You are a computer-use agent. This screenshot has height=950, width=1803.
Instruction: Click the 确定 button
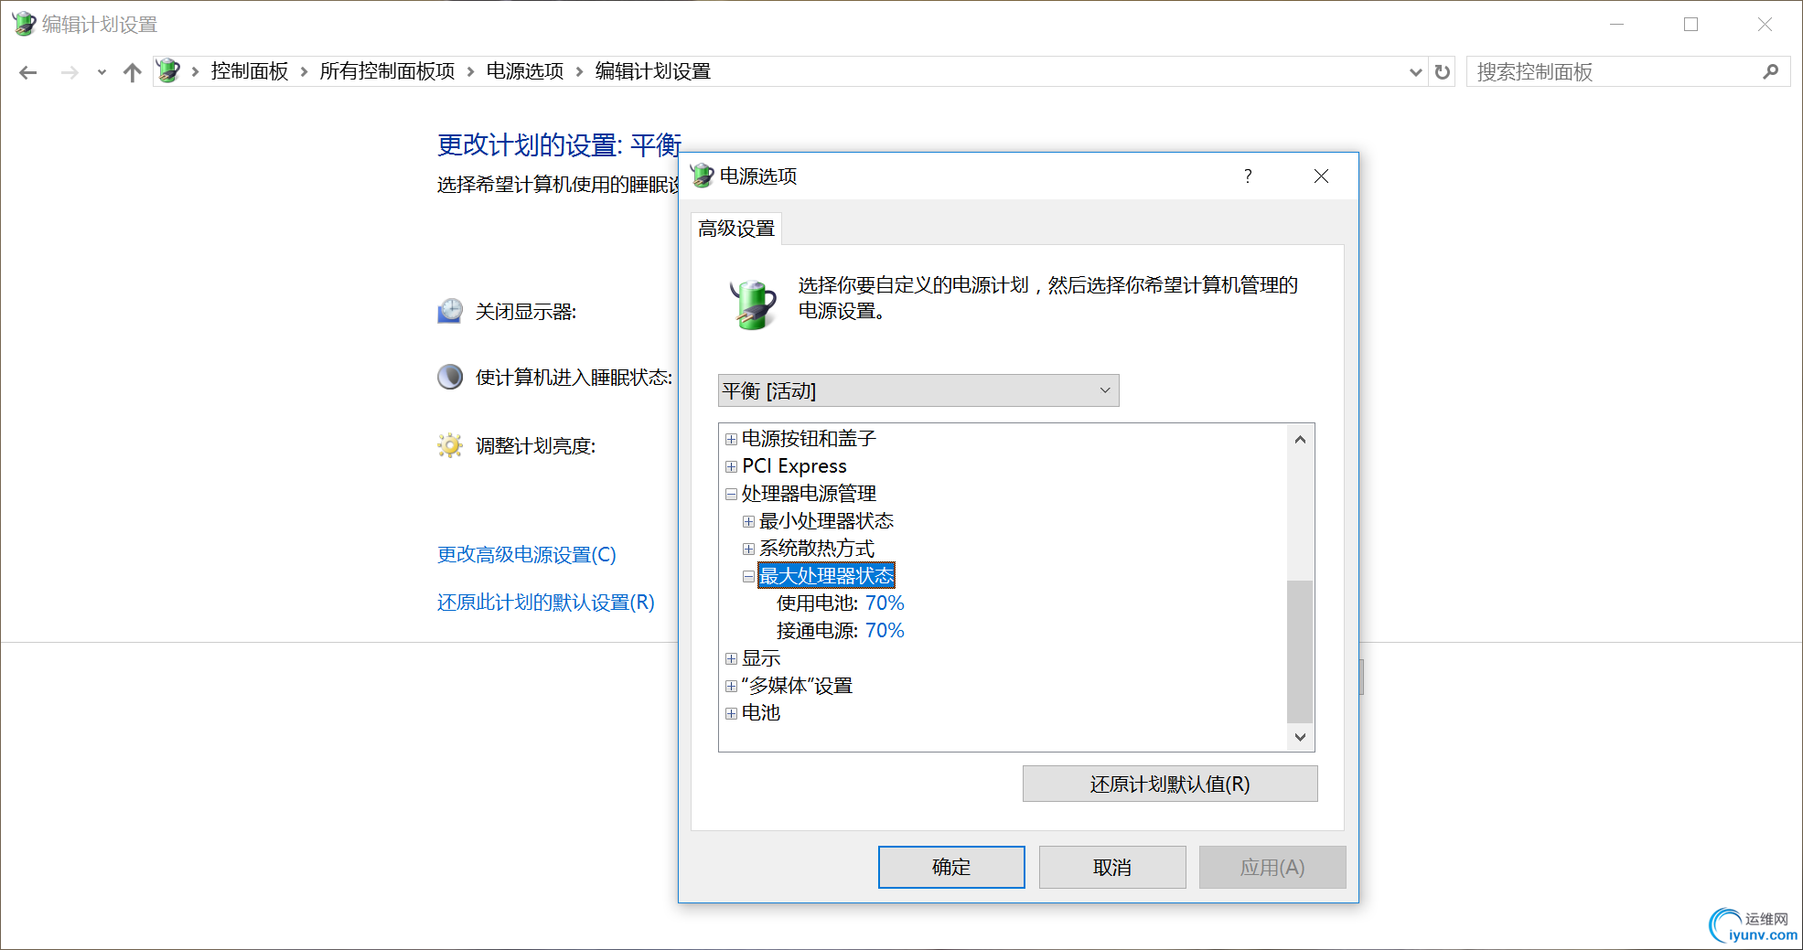[951, 867]
